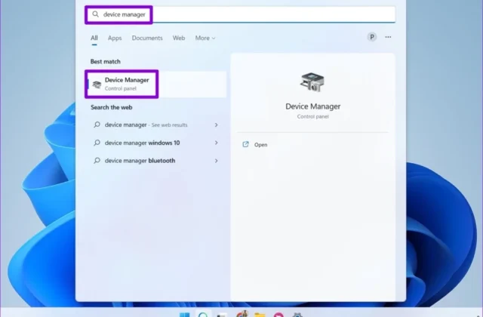Expand 'device manager windows 10' chevron arrow
The image size is (483, 317).
coord(217,143)
